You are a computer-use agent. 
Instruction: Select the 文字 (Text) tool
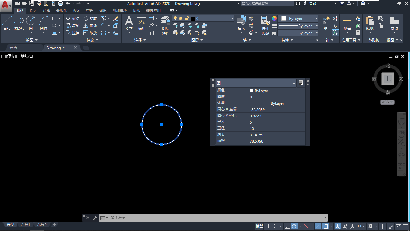pos(129,23)
